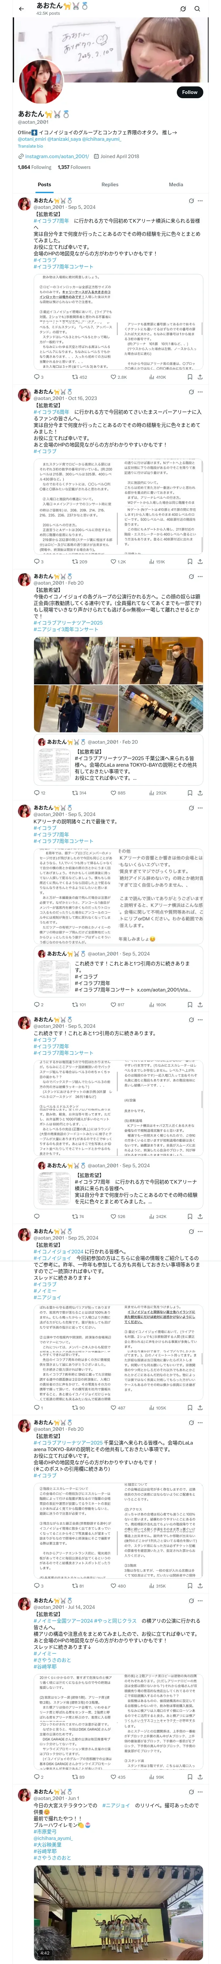Open more options on Oct 16, 2023 post
The width and height of the screenshot is (221, 1964).
point(200,392)
